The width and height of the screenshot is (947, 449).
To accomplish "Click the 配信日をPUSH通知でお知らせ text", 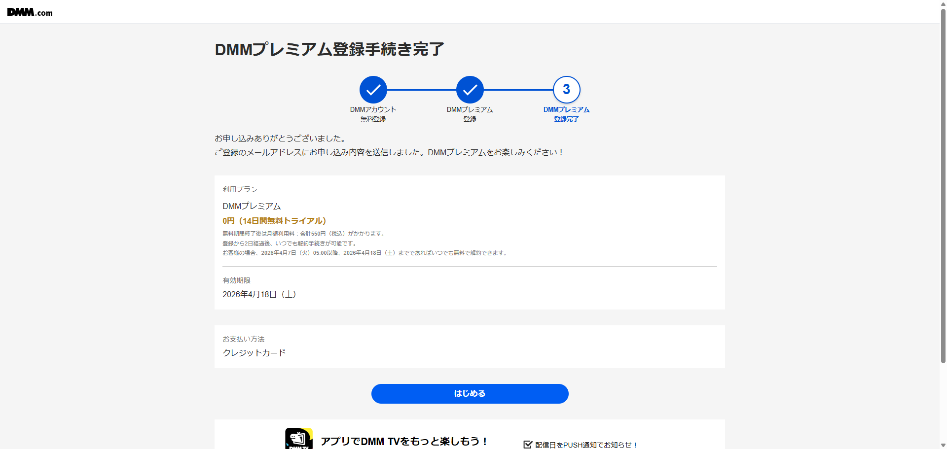I will click(x=586, y=445).
